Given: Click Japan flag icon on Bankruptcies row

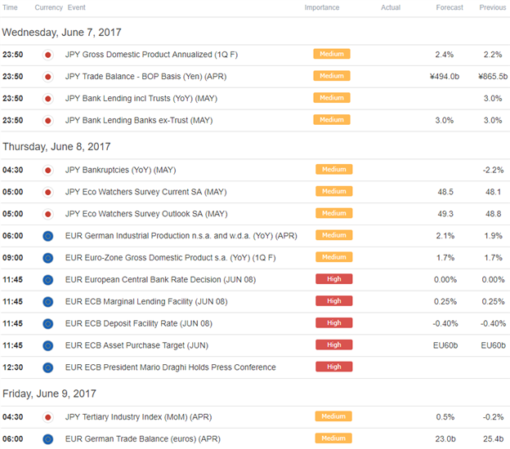Looking at the screenshot, I should [47, 171].
